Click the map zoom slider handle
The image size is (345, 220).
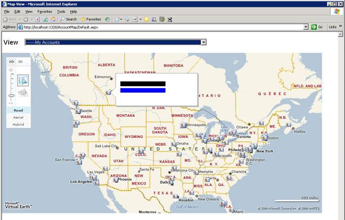11,96
